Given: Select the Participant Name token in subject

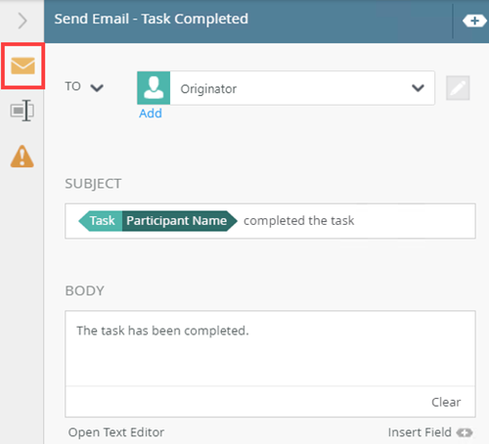Looking at the screenshot, I should pos(177,221).
